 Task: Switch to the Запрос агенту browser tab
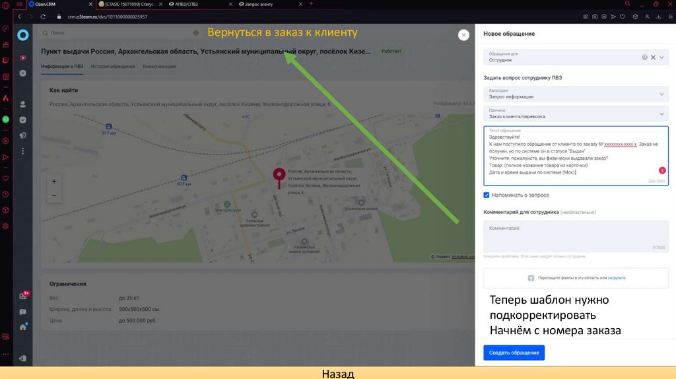click(x=270, y=4)
